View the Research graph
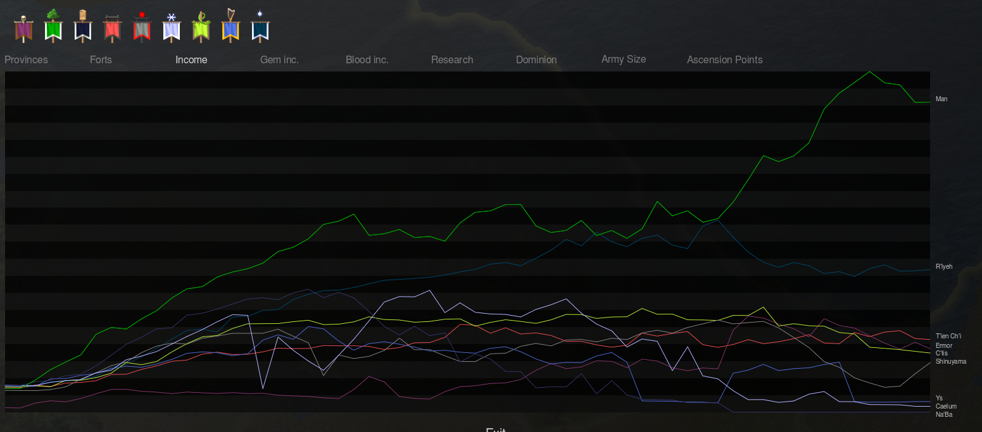Image resolution: width=982 pixels, height=432 pixels. [452, 59]
